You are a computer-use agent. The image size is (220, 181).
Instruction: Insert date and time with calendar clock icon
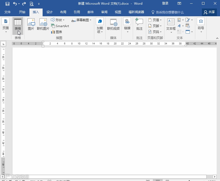(x=187, y=26)
